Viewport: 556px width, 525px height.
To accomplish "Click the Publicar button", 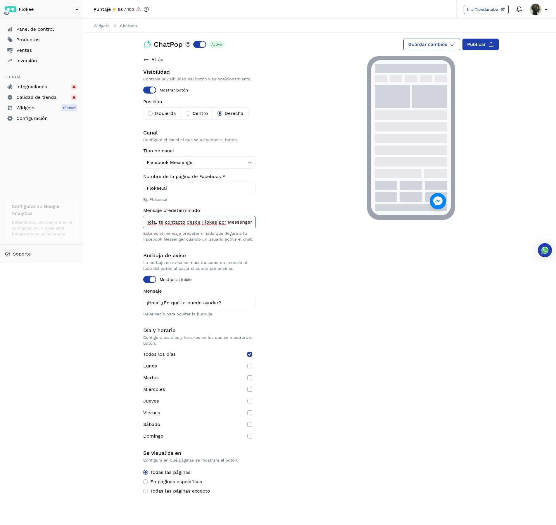I will (480, 44).
